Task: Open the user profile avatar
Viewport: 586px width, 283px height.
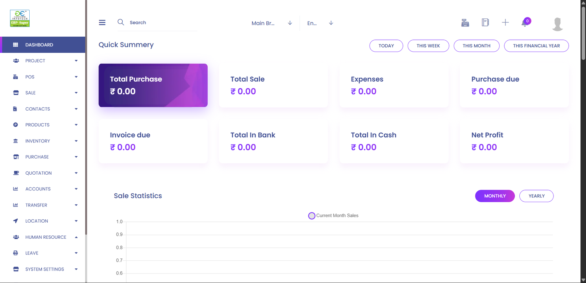Action: 557,24
